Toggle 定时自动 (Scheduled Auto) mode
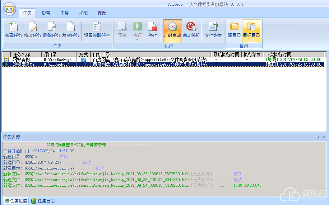Viewport: 329px width, 205px height. [172, 31]
